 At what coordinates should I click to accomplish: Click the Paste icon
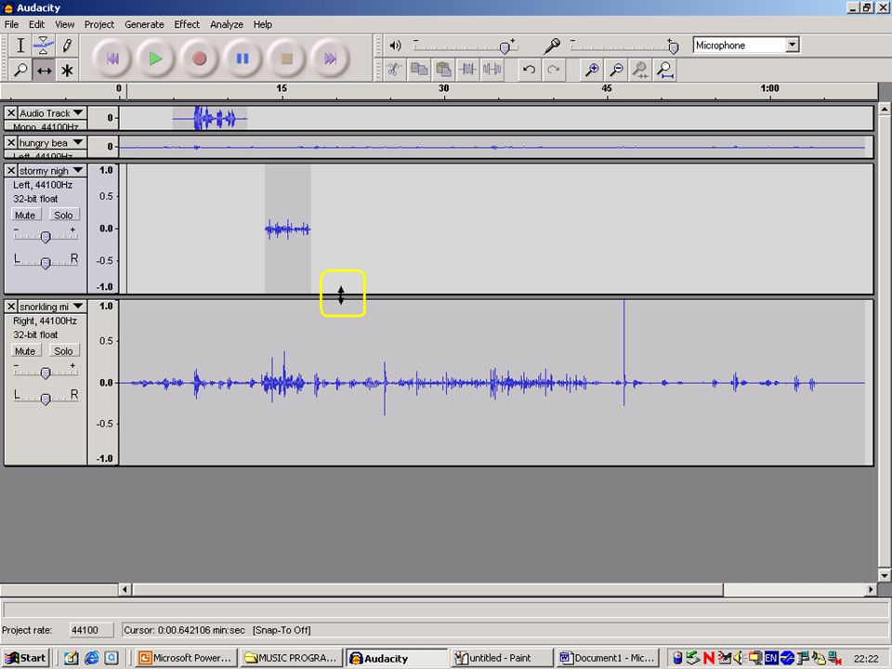[x=443, y=70]
